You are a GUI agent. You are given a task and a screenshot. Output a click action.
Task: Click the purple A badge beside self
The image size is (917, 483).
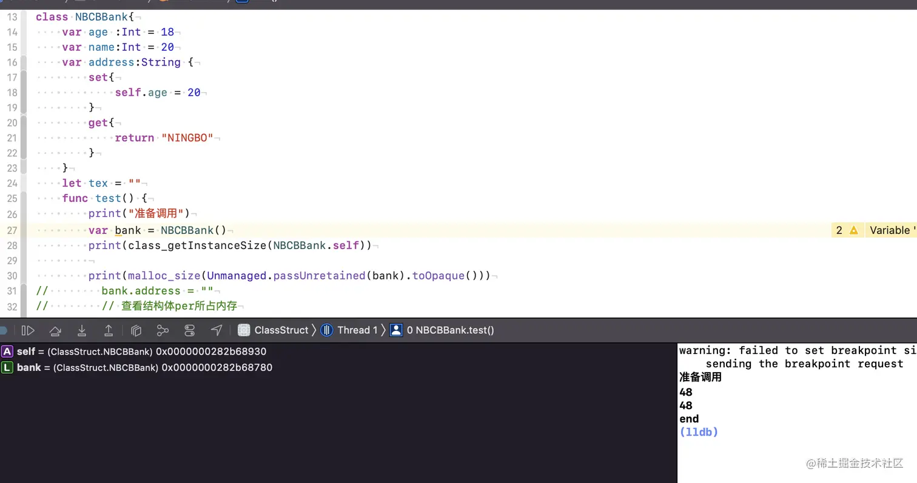(7, 351)
